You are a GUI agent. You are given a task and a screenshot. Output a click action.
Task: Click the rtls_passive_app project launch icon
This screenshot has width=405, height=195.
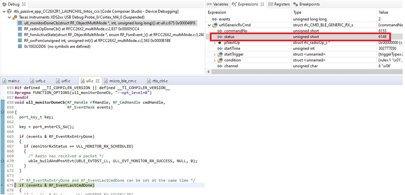9,11
